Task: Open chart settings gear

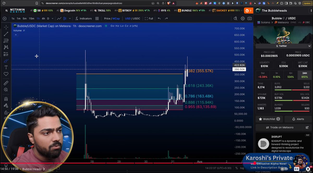Action: point(243,18)
